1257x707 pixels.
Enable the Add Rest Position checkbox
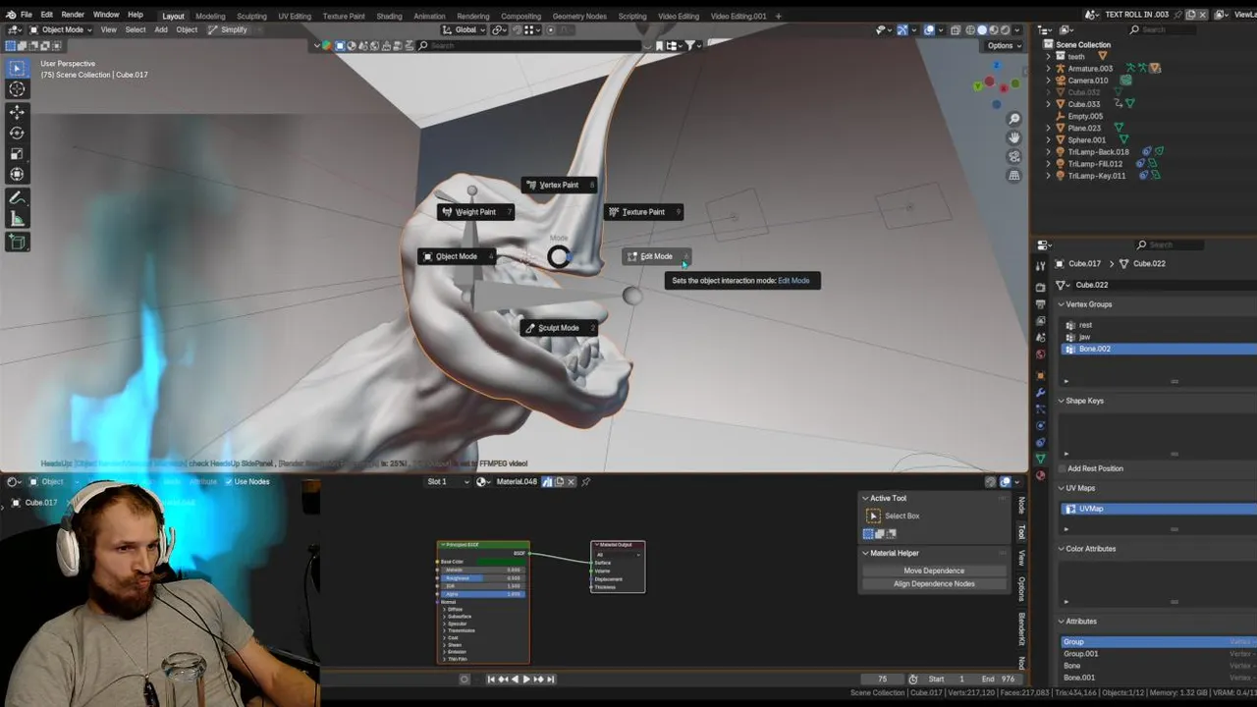[x=1062, y=468]
